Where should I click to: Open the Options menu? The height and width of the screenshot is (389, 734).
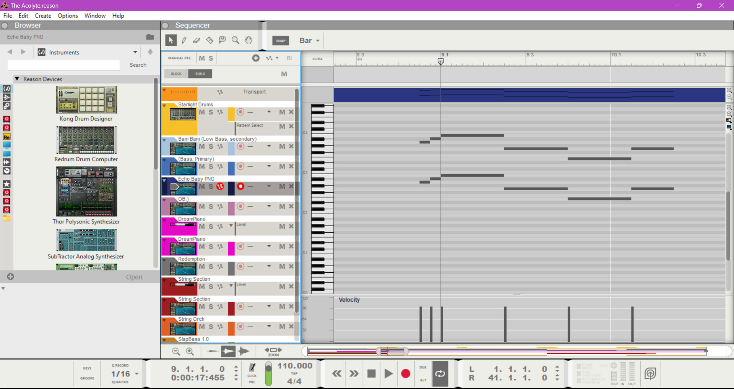[68, 16]
